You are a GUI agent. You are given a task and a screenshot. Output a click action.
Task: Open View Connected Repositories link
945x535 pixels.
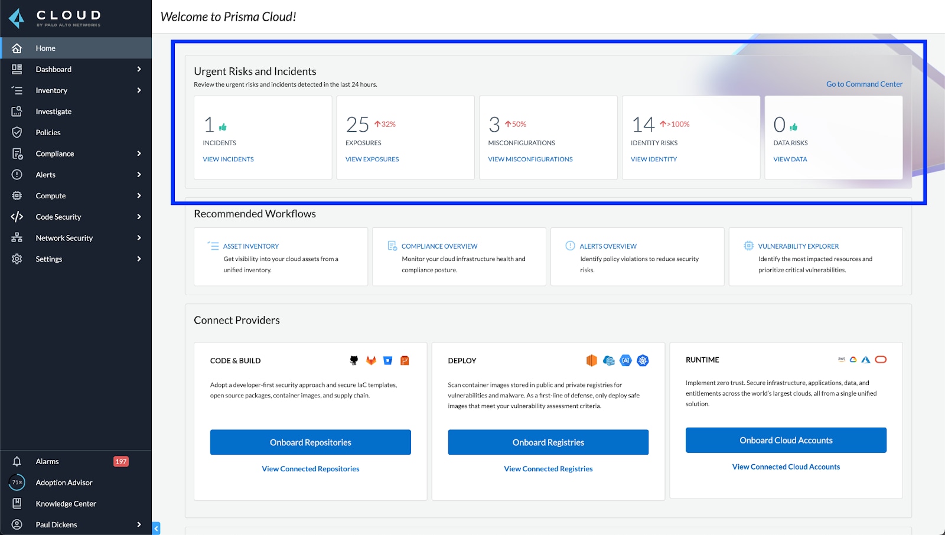pos(311,469)
